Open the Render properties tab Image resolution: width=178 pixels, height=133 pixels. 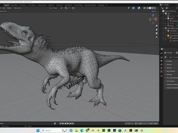[161, 58]
